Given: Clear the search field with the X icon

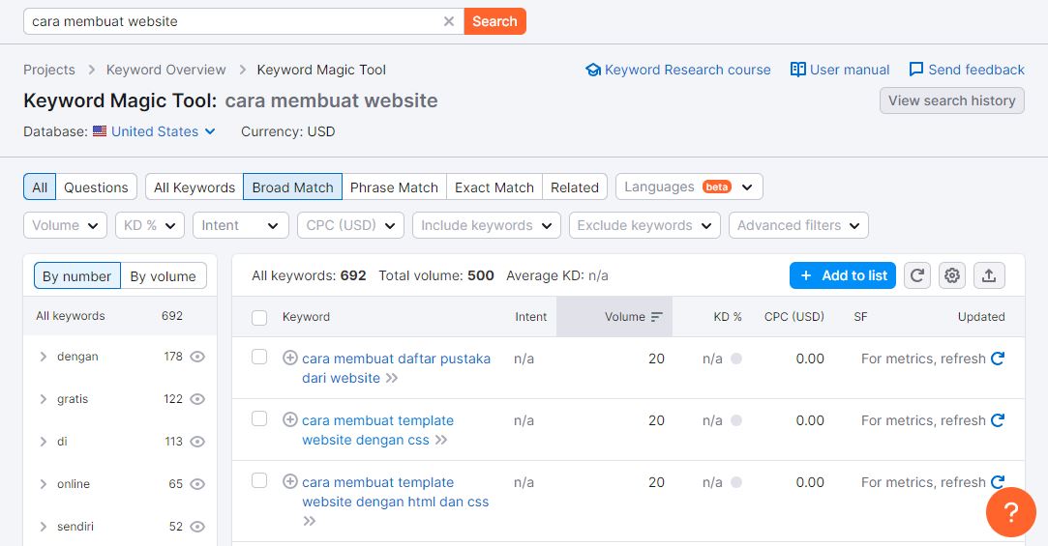Looking at the screenshot, I should pyautogui.click(x=449, y=21).
